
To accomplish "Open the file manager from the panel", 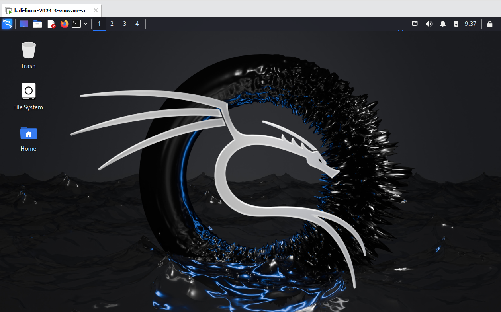I will tap(37, 24).
